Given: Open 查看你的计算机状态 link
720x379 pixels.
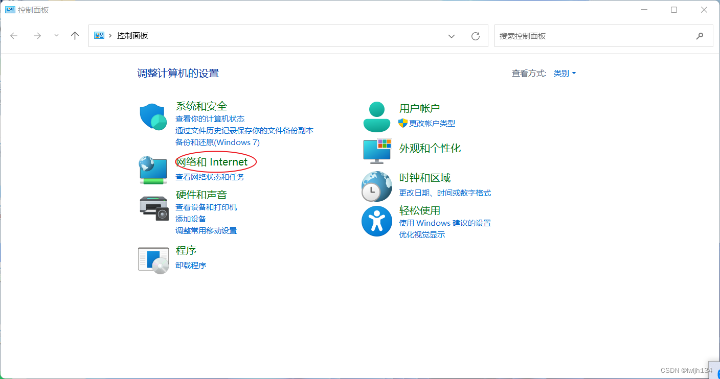Looking at the screenshot, I should point(210,119).
